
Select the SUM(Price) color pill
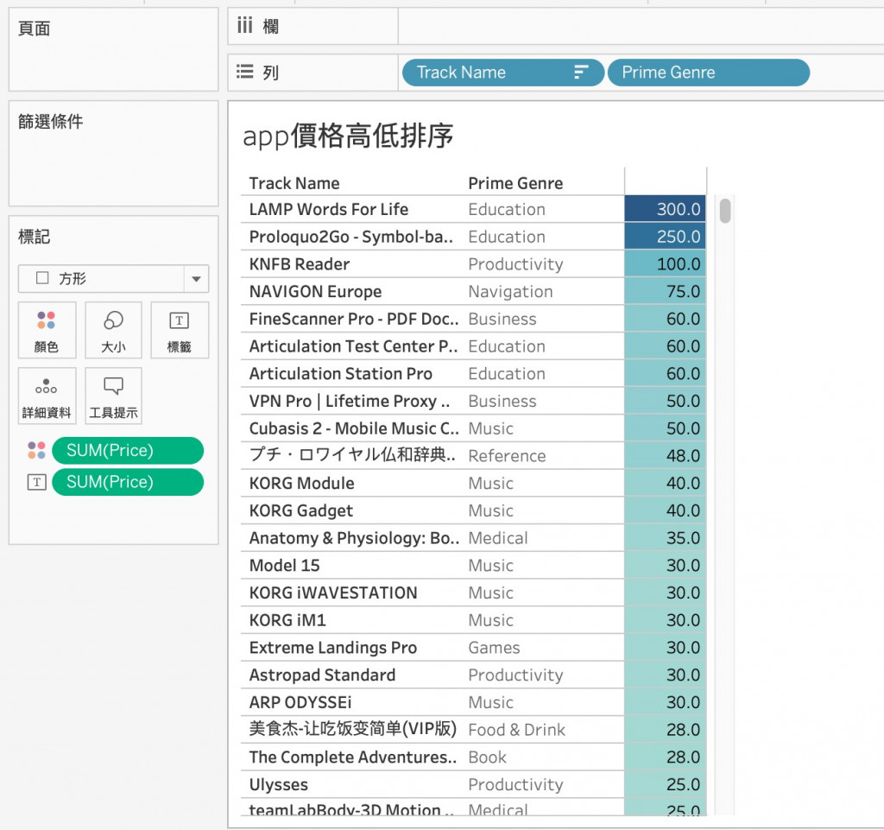tap(128, 451)
